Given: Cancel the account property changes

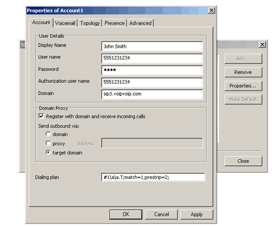Looking at the screenshot, I should click(x=162, y=215).
